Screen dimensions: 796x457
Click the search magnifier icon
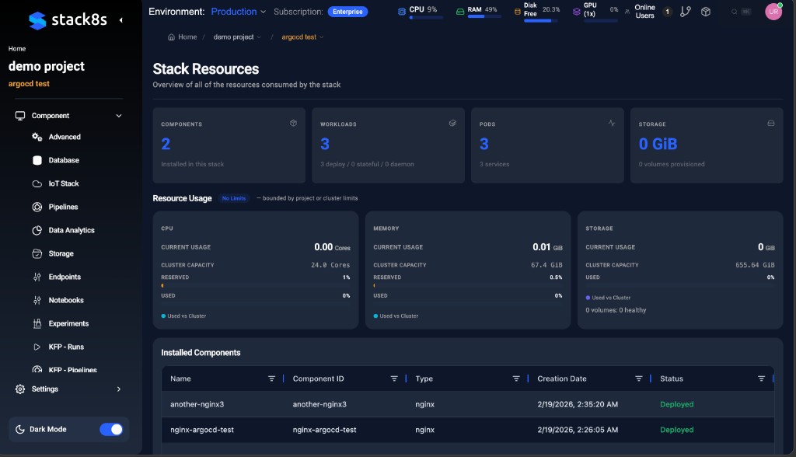click(734, 11)
